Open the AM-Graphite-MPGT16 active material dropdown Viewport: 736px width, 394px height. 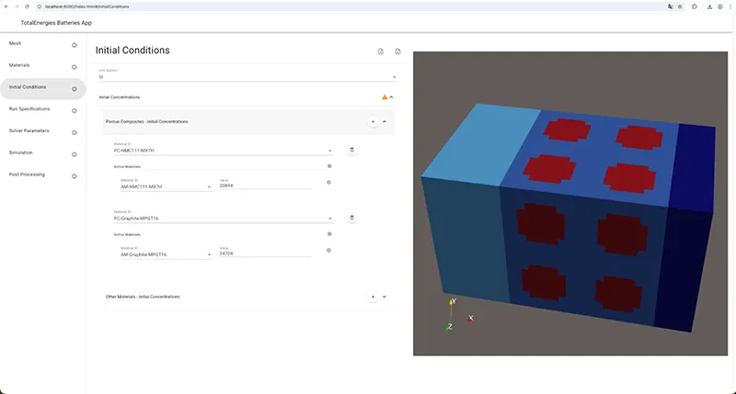coord(167,253)
